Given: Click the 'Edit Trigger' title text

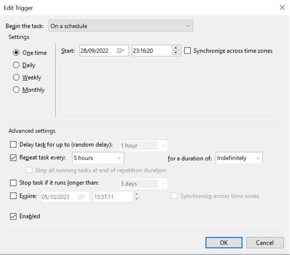Looking at the screenshot, I should (x=18, y=8).
